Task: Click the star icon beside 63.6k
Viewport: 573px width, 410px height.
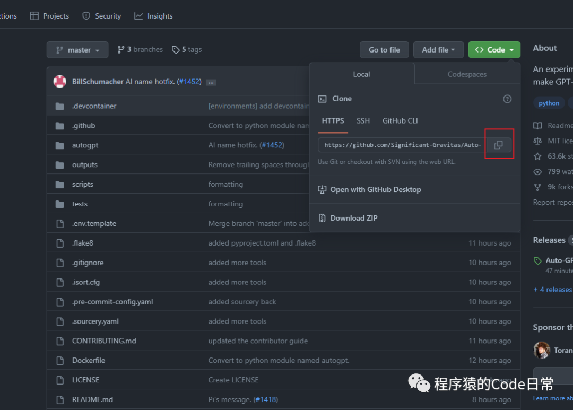Action: [537, 156]
